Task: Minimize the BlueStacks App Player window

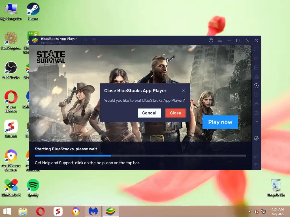Action: [x=229, y=40]
